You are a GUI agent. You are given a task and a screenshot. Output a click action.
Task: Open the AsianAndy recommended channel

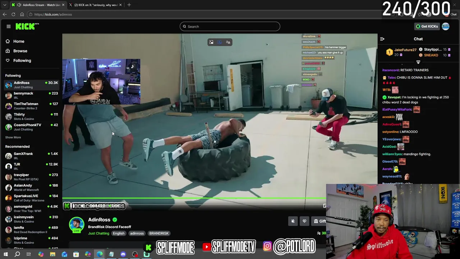coord(31,187)
